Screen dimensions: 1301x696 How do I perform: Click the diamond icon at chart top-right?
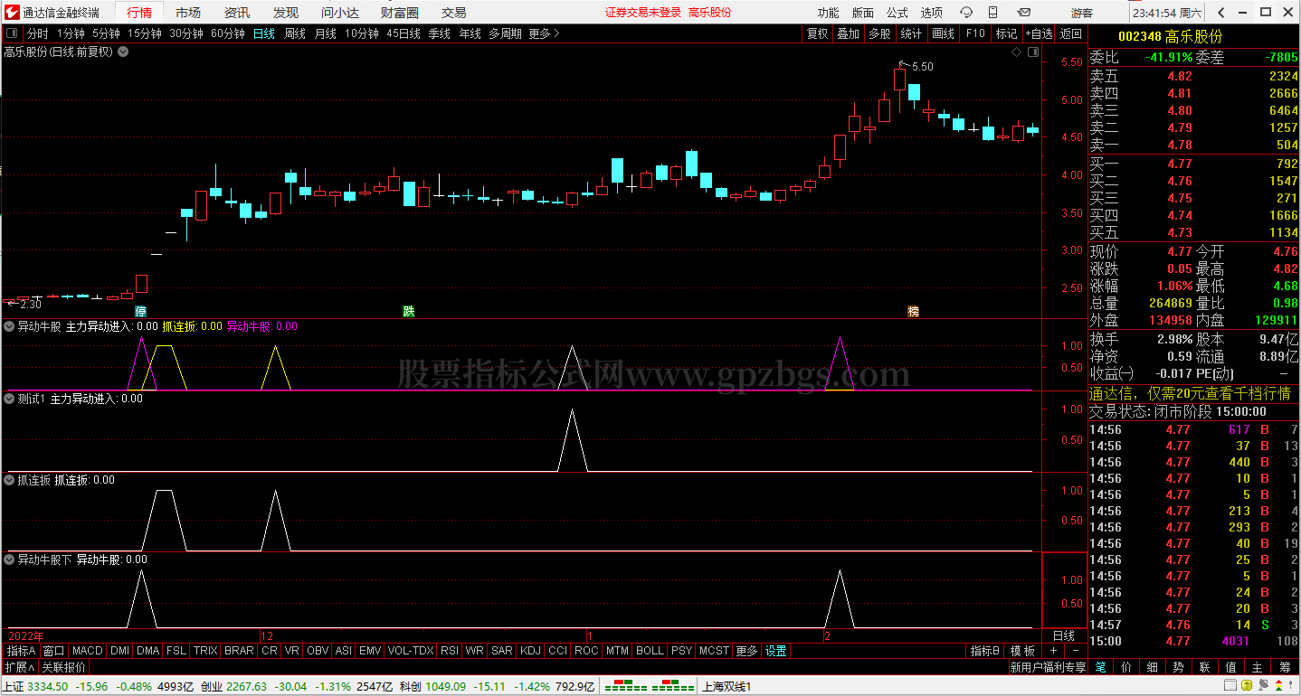1016,52
